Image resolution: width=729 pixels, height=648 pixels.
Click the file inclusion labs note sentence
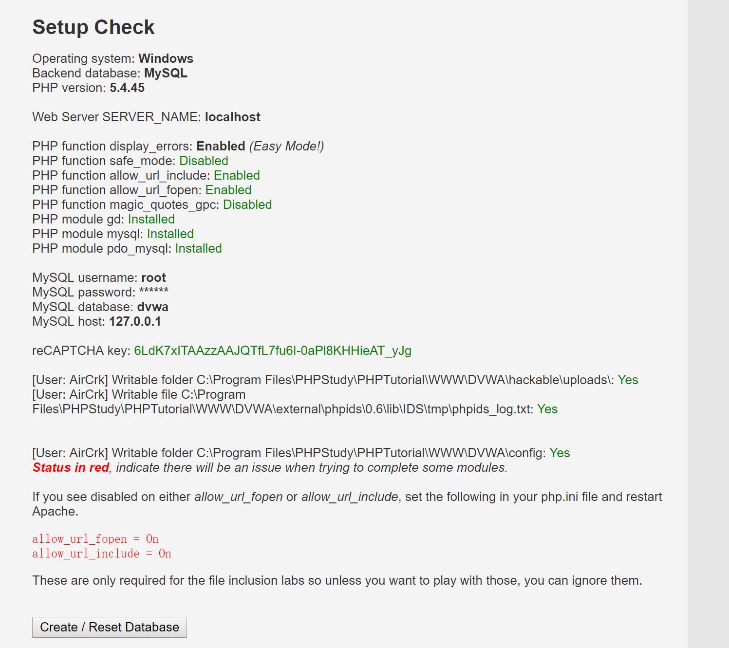click(337, 580)
